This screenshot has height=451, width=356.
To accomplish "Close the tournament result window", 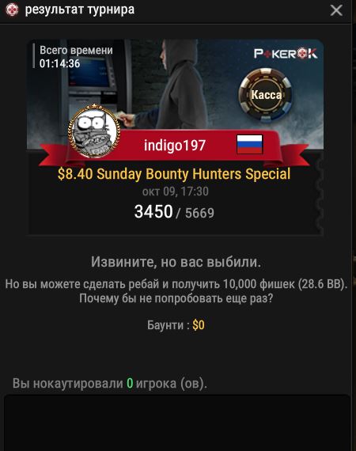I will tap(336, 10).
